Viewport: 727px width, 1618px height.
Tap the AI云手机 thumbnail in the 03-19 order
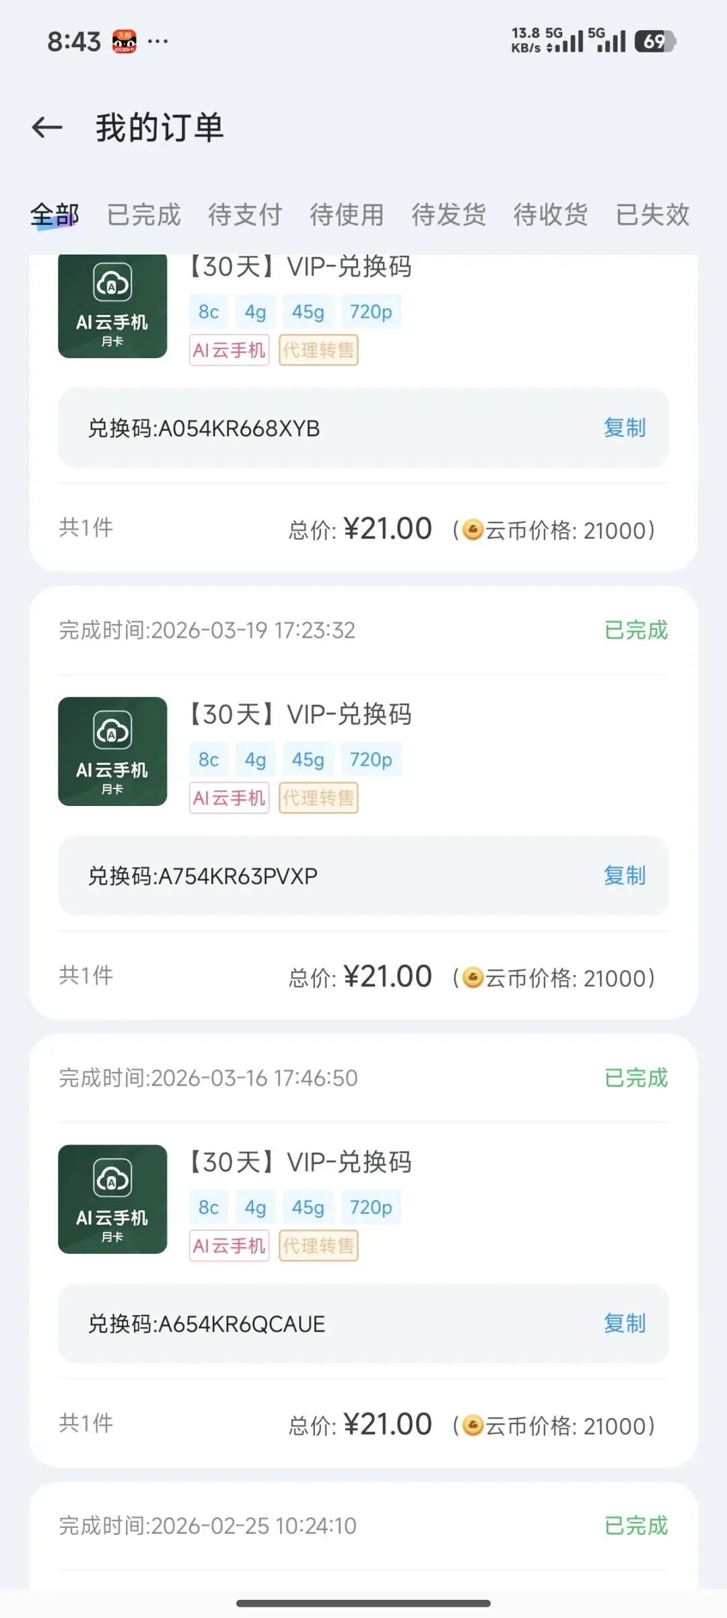click(x=112, y=751)
